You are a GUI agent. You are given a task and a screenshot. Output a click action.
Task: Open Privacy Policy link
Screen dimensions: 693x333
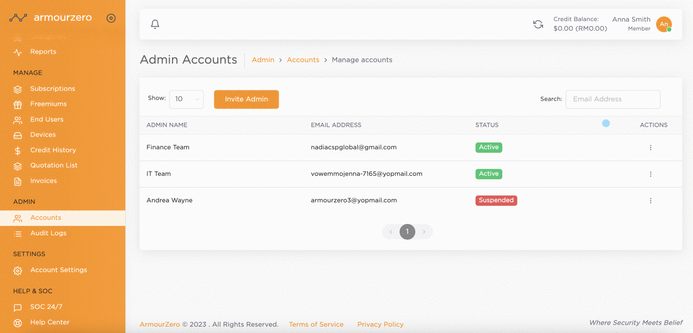pos(380,325)
